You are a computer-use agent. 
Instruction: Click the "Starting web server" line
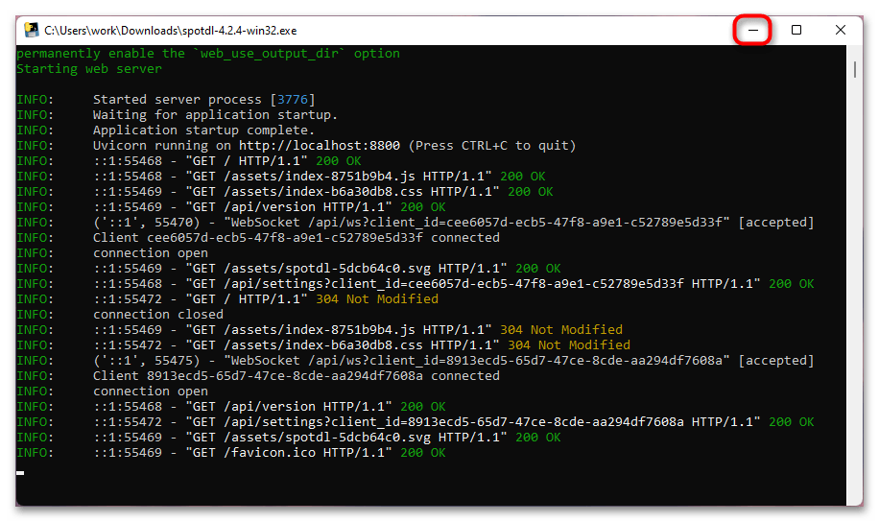[89, 69]
